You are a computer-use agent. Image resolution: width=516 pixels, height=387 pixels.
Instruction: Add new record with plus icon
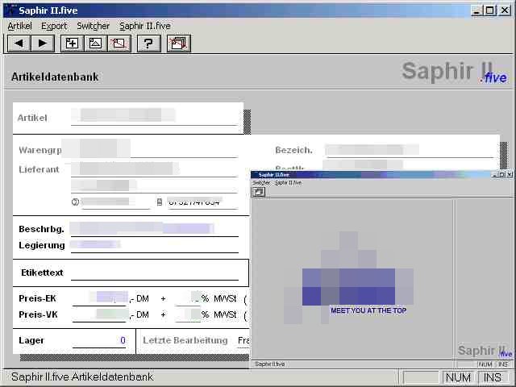[72, 44]
